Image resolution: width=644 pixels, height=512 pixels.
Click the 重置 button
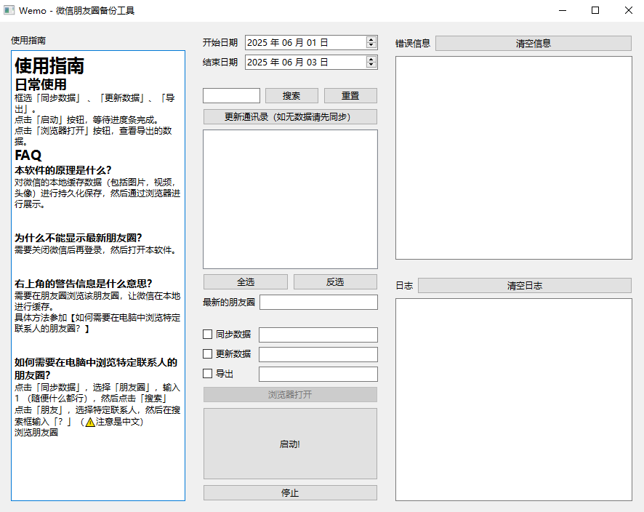(x=350, y=96)
